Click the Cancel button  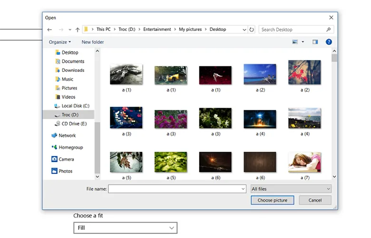pos(315,200)
